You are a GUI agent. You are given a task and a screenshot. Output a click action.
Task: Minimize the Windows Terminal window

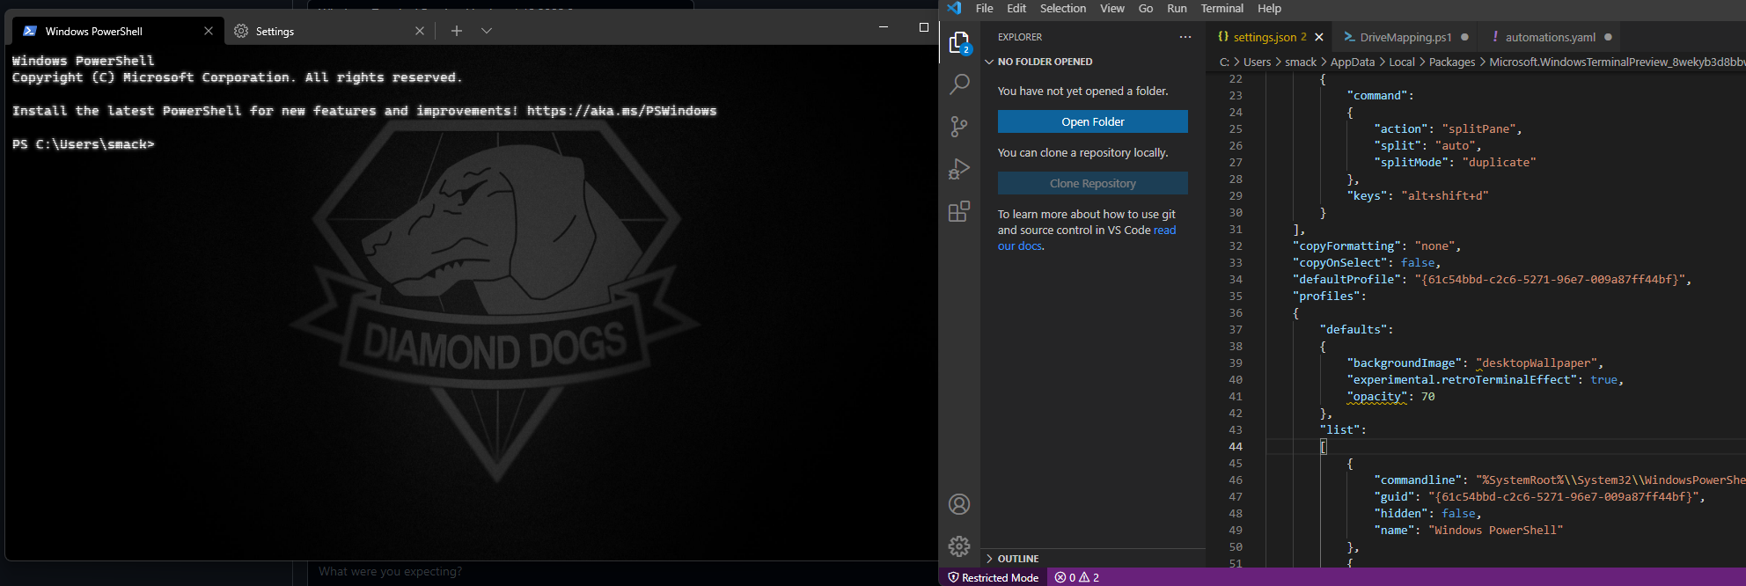pyautogui.click(x=884, y=27)
